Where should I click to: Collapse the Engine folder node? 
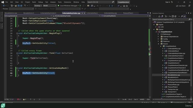(x=154, y=25)
